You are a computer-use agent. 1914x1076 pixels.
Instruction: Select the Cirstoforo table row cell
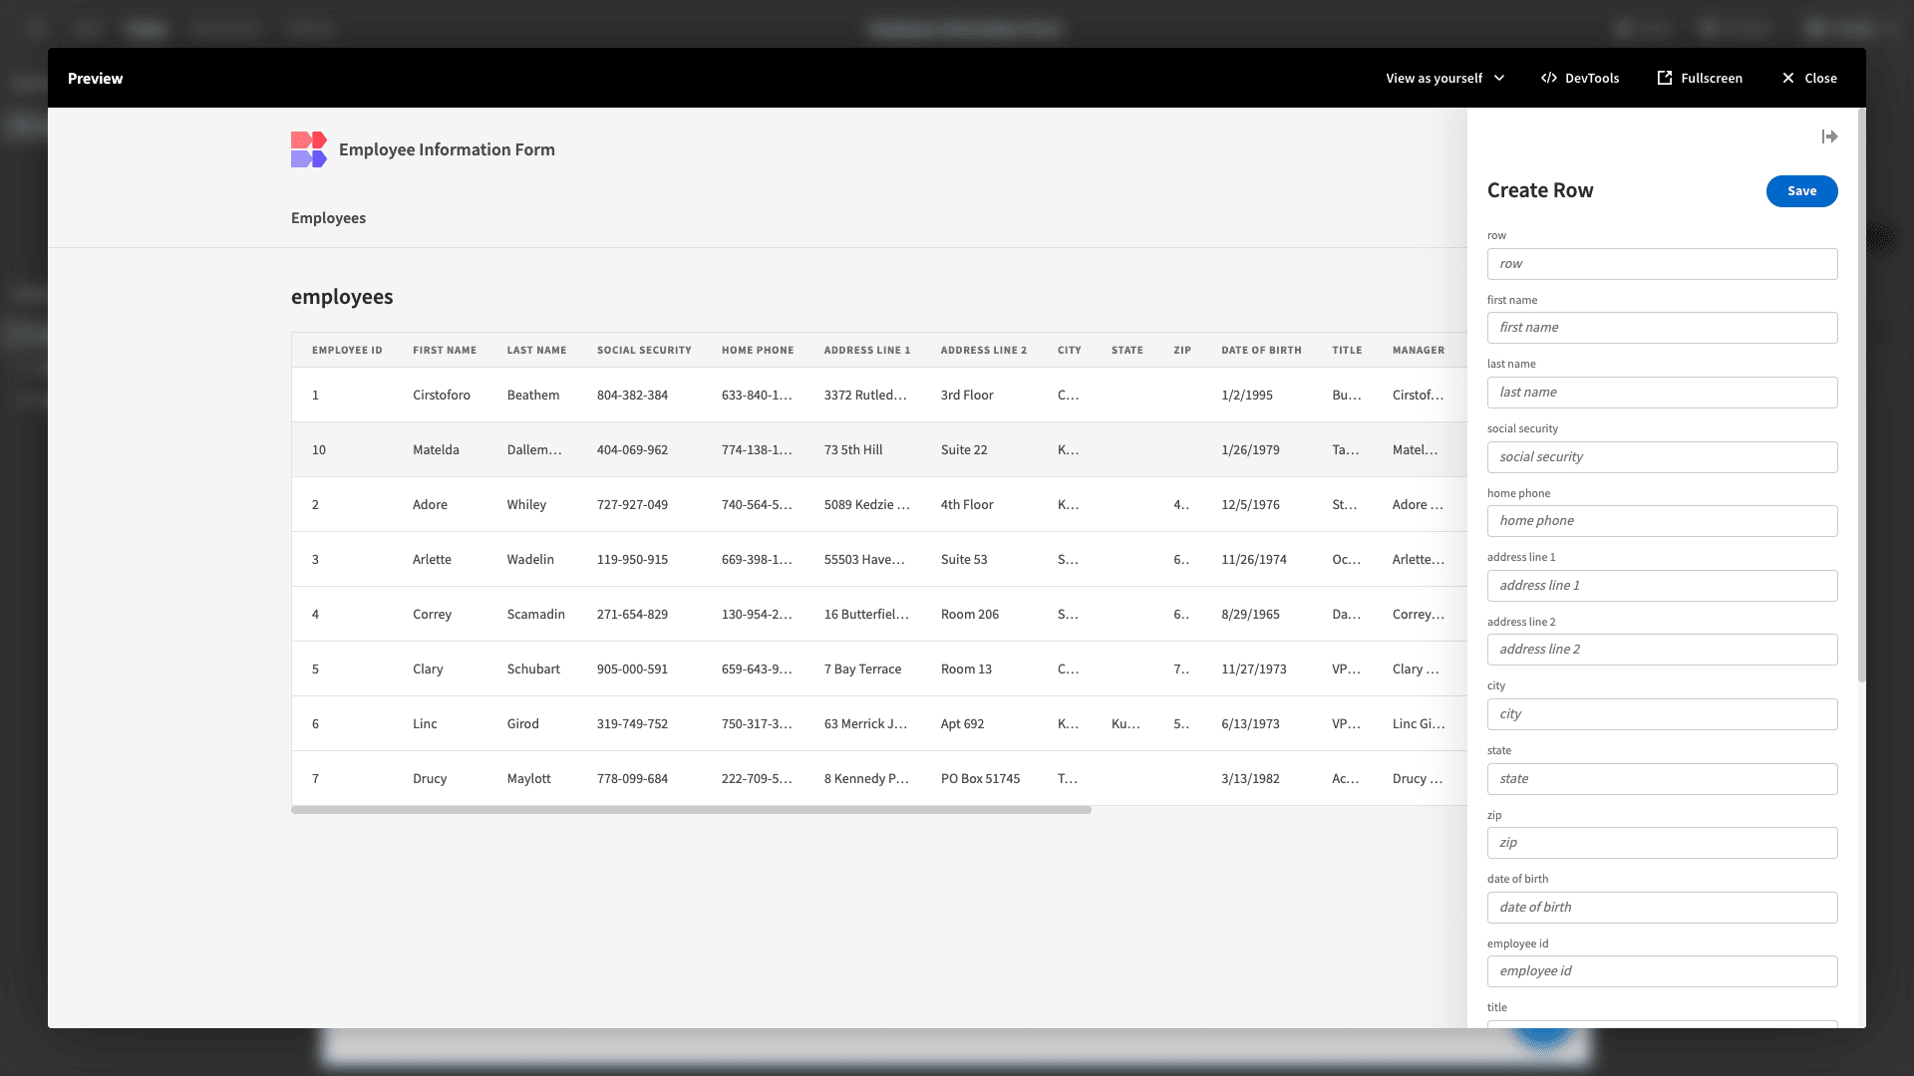click(x=442, y=396)
